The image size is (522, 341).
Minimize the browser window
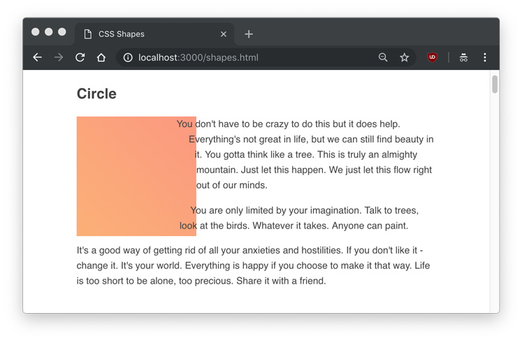[49, 32]
